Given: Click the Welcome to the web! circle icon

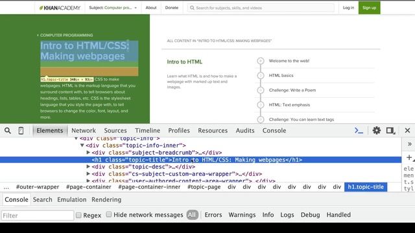Looking at the screenshot, I should (x=261, y=61).
